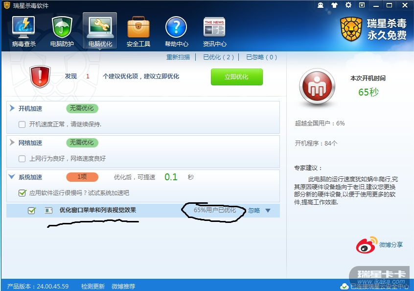
Task: Click the 超越全国用户：6% text
Action: 320,123
